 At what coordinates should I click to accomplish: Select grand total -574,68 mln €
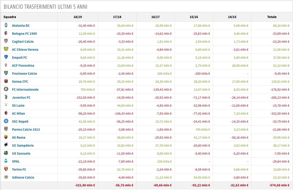(x=279, y=185)
